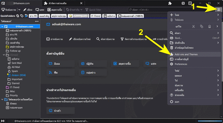This screenshot has height=123, width=223.
Task: Open ช่วยเหลือ help menu entry
Action: click(195, 95)
